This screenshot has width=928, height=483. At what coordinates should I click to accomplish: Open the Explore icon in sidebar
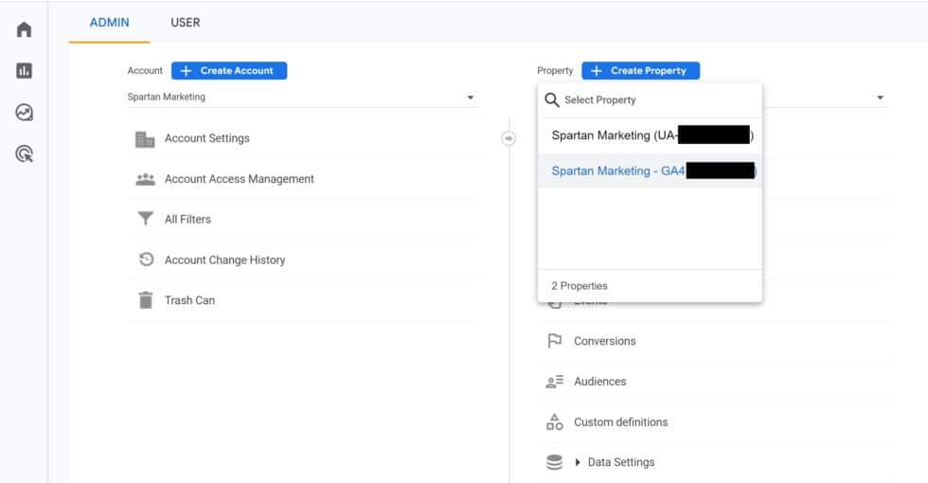(24, 113)
